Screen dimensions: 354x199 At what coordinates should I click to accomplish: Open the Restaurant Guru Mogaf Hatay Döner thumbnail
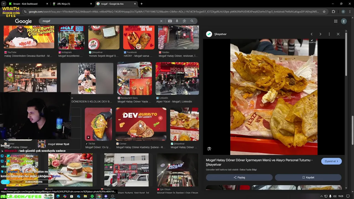tap(134, 78)
